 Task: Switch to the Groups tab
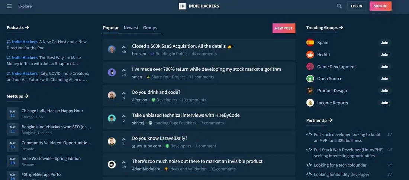(150, 28)
